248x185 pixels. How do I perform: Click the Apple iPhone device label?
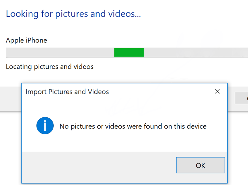click(26, 40)
